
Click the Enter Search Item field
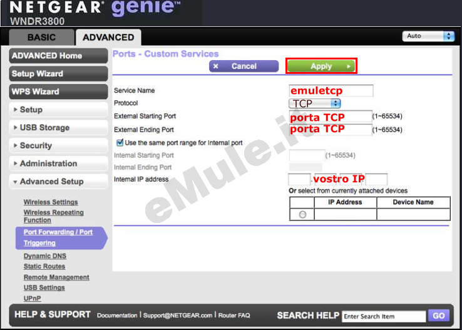[384, 316]
